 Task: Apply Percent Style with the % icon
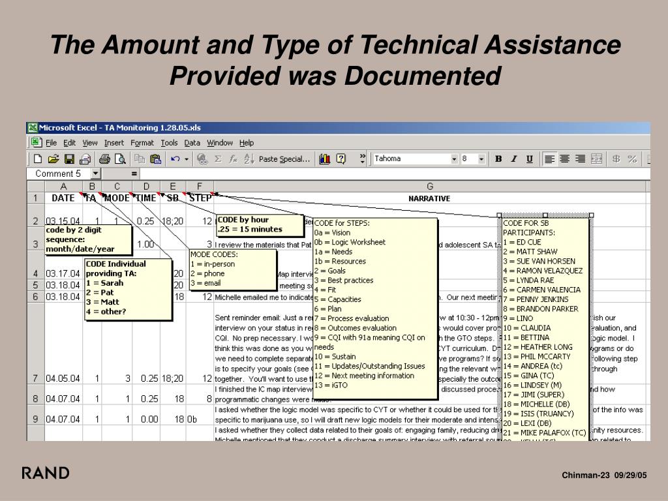pos(631,159)
